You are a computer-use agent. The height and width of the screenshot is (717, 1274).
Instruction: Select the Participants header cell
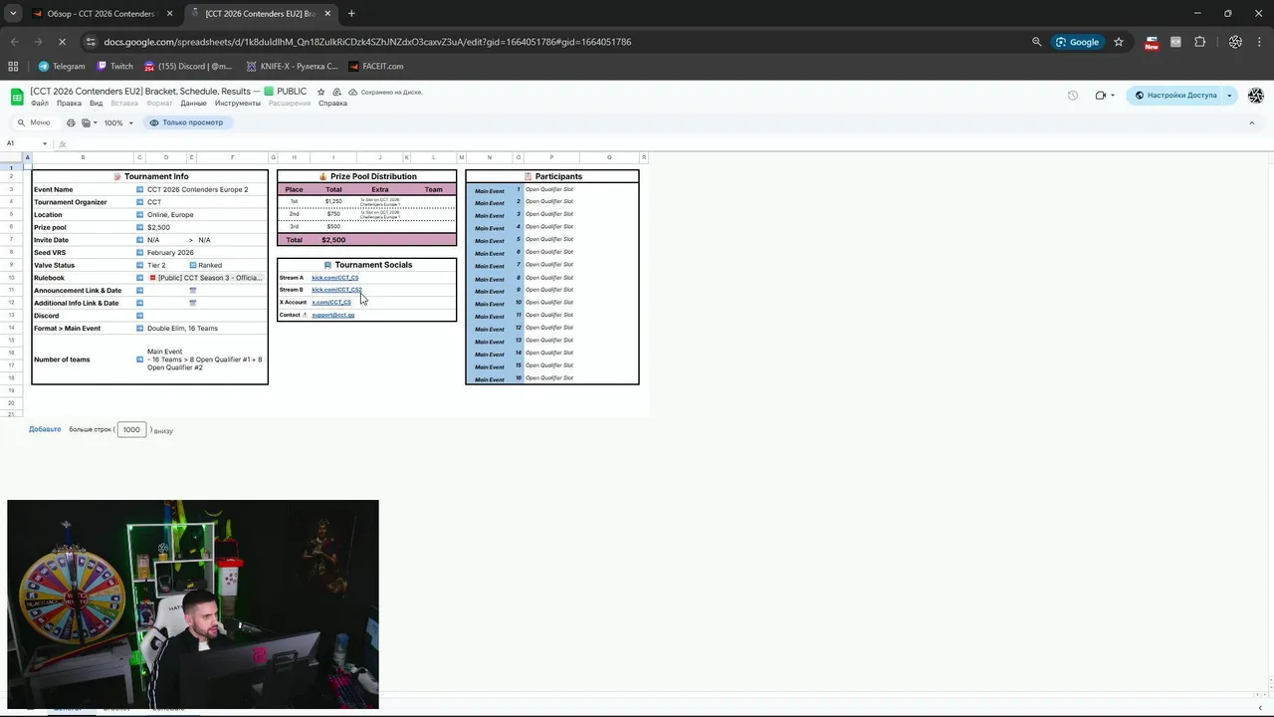tap(552, 176)
